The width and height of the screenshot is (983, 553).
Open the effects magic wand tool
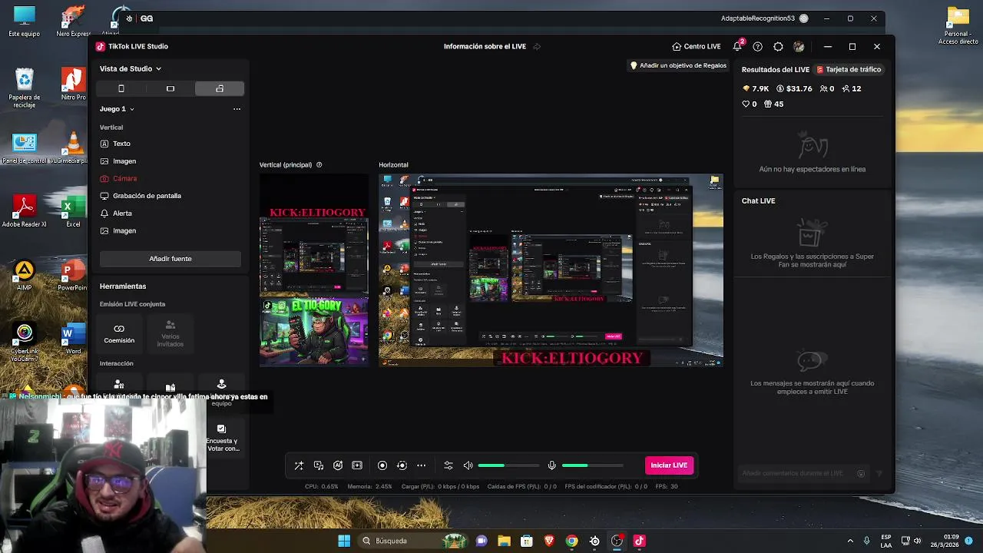pos(299,465)
